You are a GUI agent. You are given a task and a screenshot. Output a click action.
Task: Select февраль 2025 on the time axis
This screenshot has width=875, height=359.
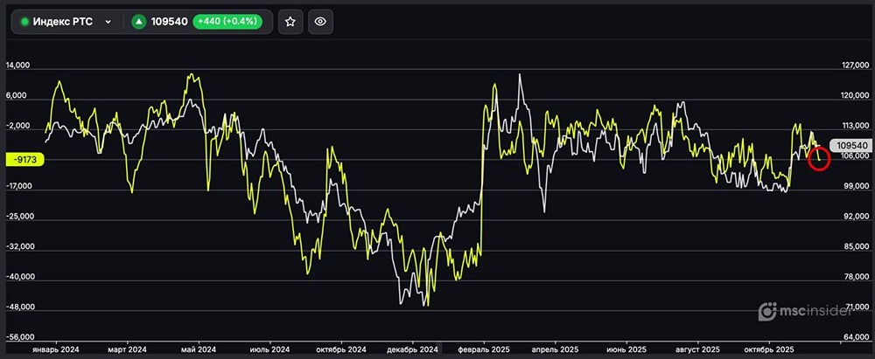pyautogui.click(x=481, y=349)
